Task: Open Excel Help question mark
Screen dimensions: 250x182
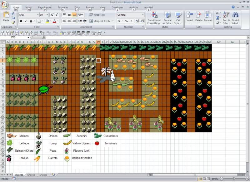Action: 233,7
